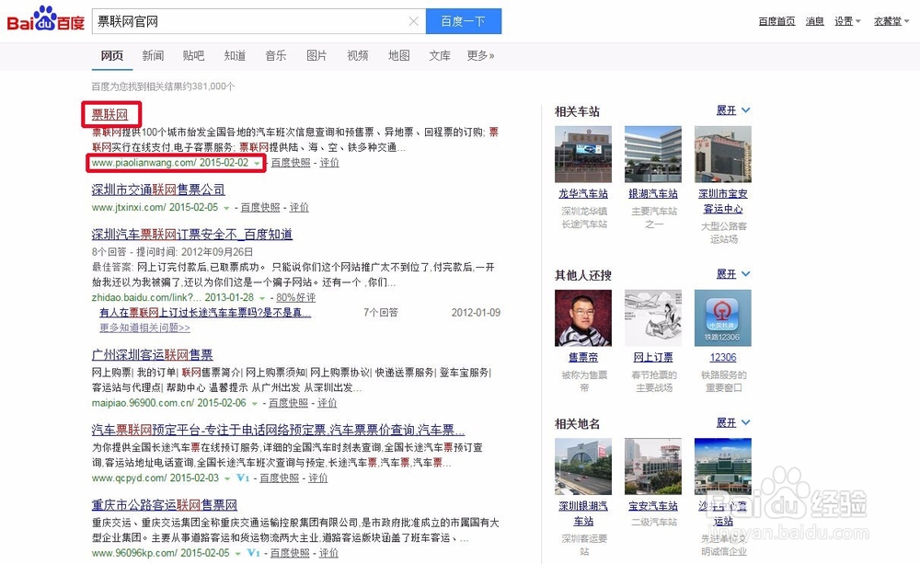
Task: Open 百度快照 for the 96096kp result
Action: tap(290, 553)
